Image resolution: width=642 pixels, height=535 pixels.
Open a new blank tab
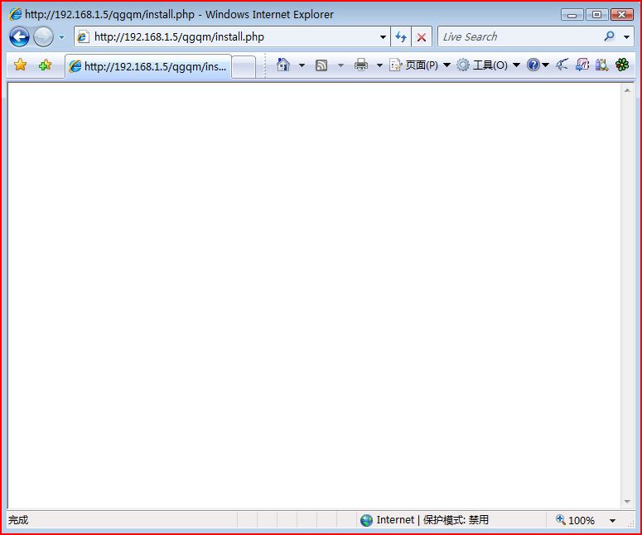click(x=244, y=67)
